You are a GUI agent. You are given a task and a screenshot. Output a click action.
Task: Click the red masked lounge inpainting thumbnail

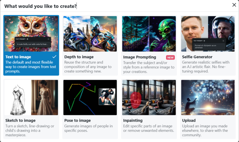[149, 98]
